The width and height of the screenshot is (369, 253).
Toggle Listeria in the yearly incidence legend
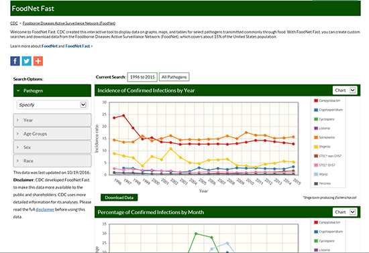point(322,128)
